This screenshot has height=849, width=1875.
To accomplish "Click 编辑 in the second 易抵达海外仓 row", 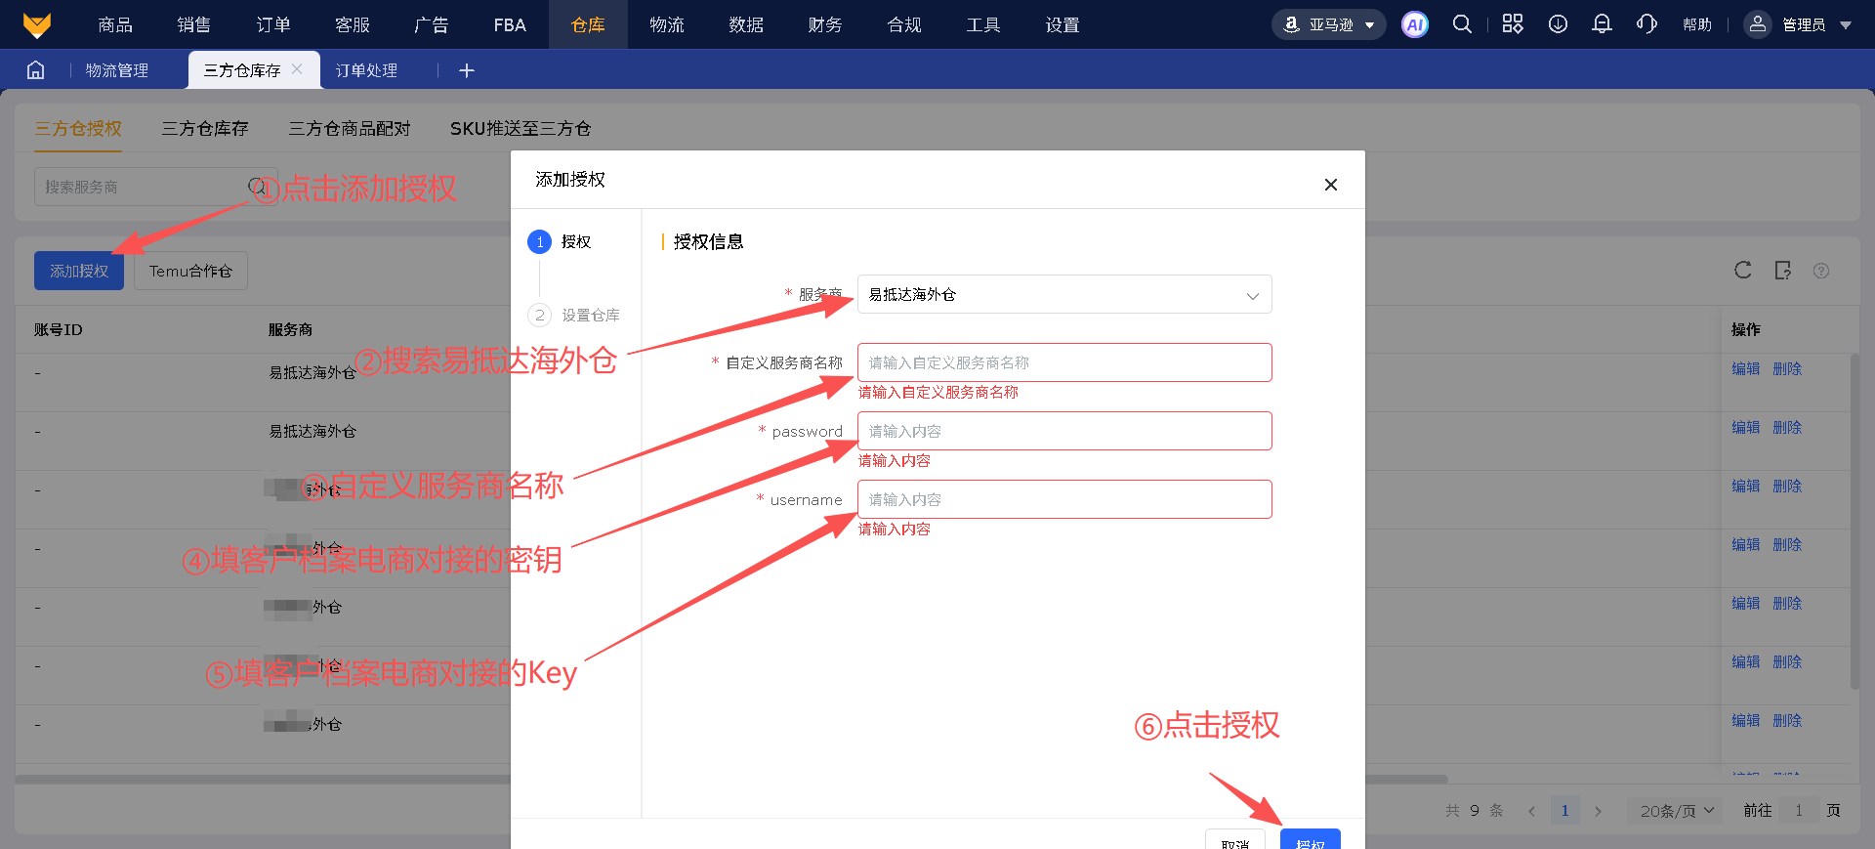I will (1745, 427).
